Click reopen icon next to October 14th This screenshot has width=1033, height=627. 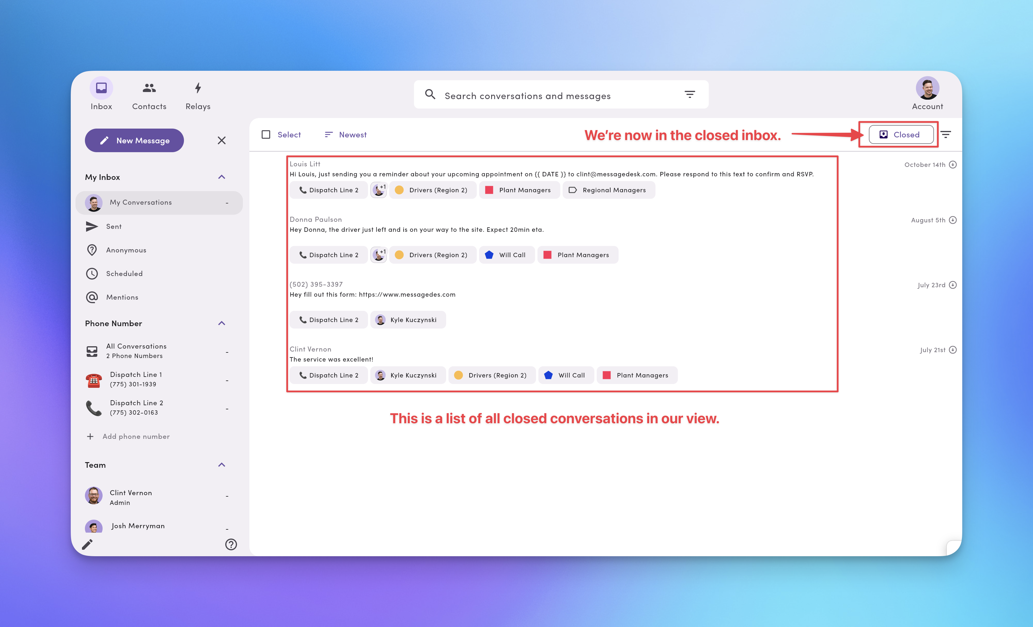click(x=953, y=164)
